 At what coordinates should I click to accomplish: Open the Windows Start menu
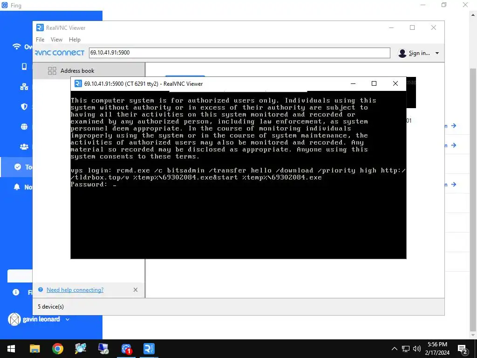[x=11, y=349]
